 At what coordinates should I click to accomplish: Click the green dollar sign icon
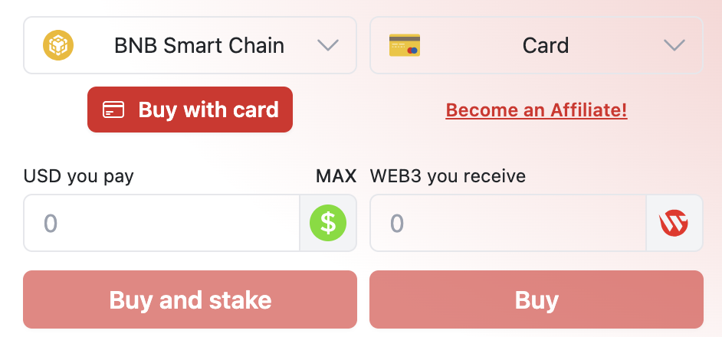pos(328,223)
